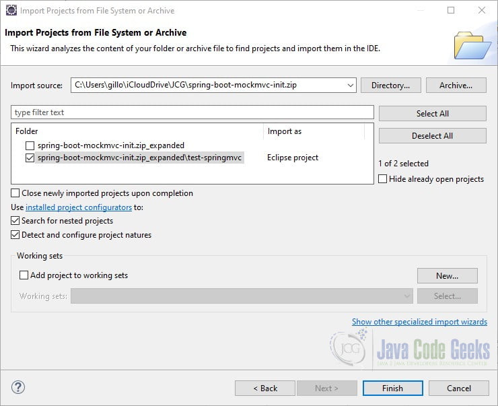Click the Eclipse project cell text
498x406 pixels.
[293, 158]
